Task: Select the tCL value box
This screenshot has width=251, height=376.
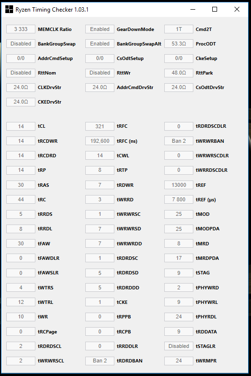Action: click(x=21, y=126)
